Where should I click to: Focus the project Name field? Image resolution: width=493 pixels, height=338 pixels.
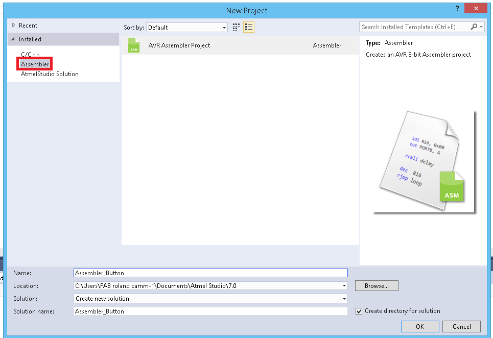[210, 273]
